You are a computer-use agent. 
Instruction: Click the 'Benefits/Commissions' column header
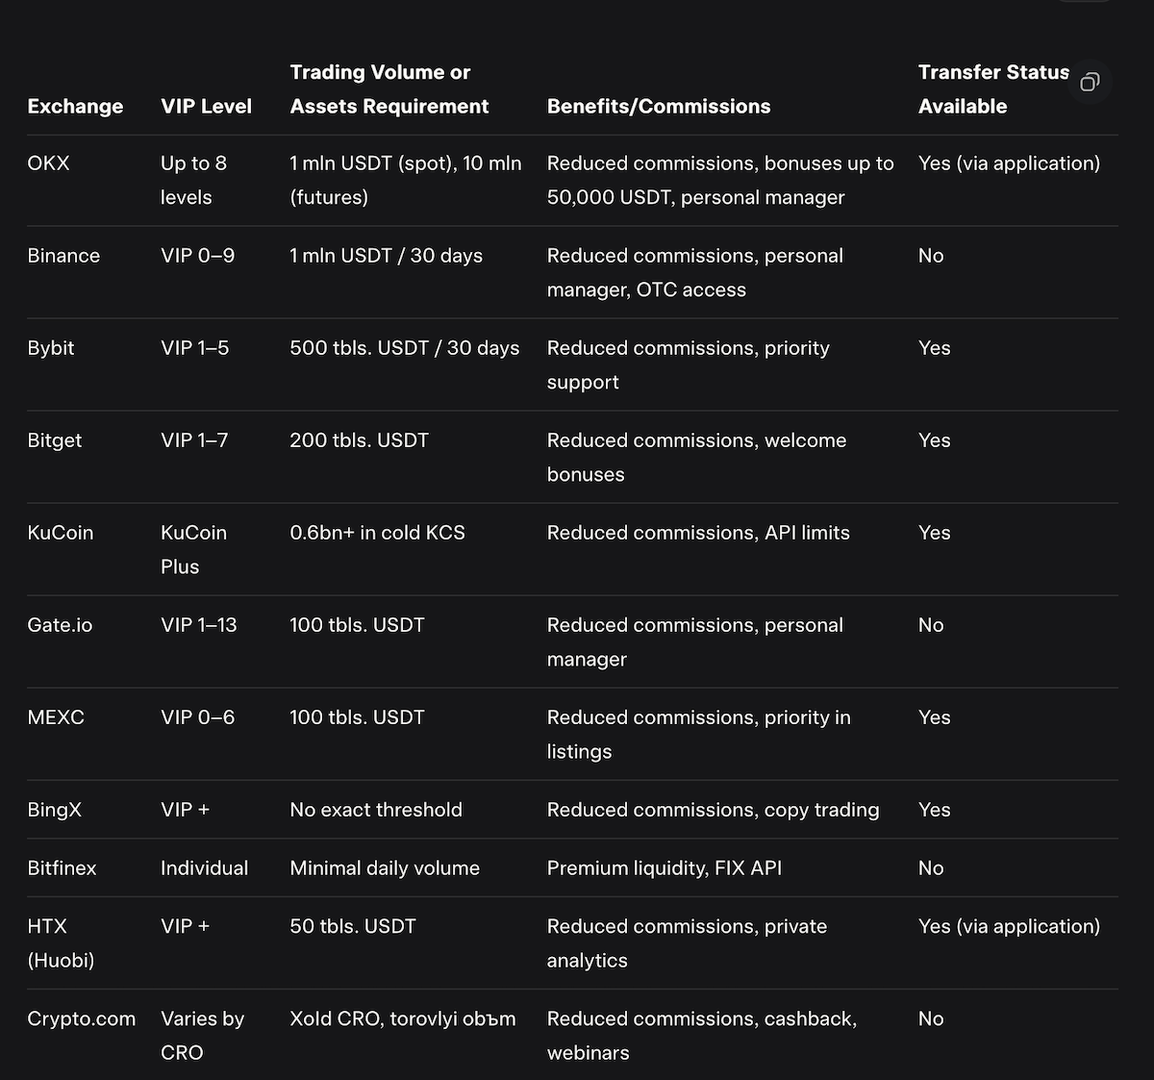pos(659,107)
